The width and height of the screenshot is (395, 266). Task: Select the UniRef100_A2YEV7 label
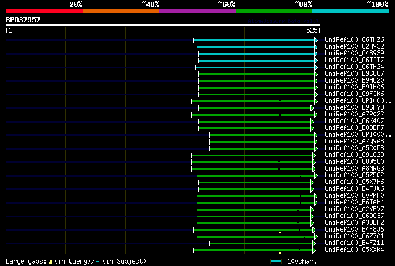354,209
